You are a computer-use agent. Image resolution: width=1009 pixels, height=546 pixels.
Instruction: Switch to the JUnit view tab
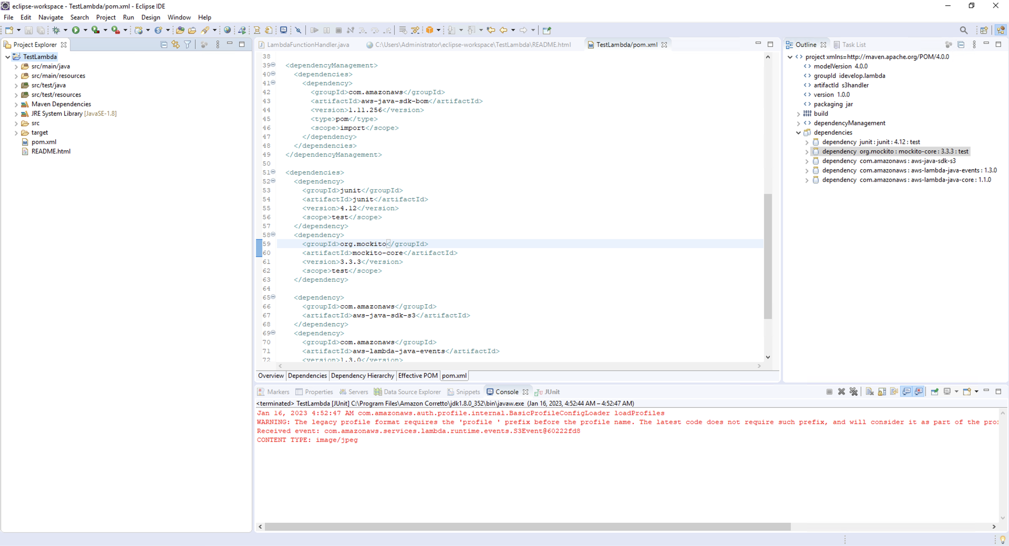pyautogui.click(x=548, y=392)
